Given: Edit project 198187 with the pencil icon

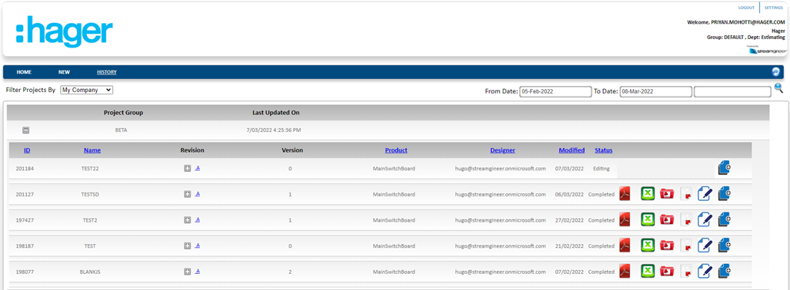Looking at the screenshot, I should pyautogui.click(x=705, y=246).
